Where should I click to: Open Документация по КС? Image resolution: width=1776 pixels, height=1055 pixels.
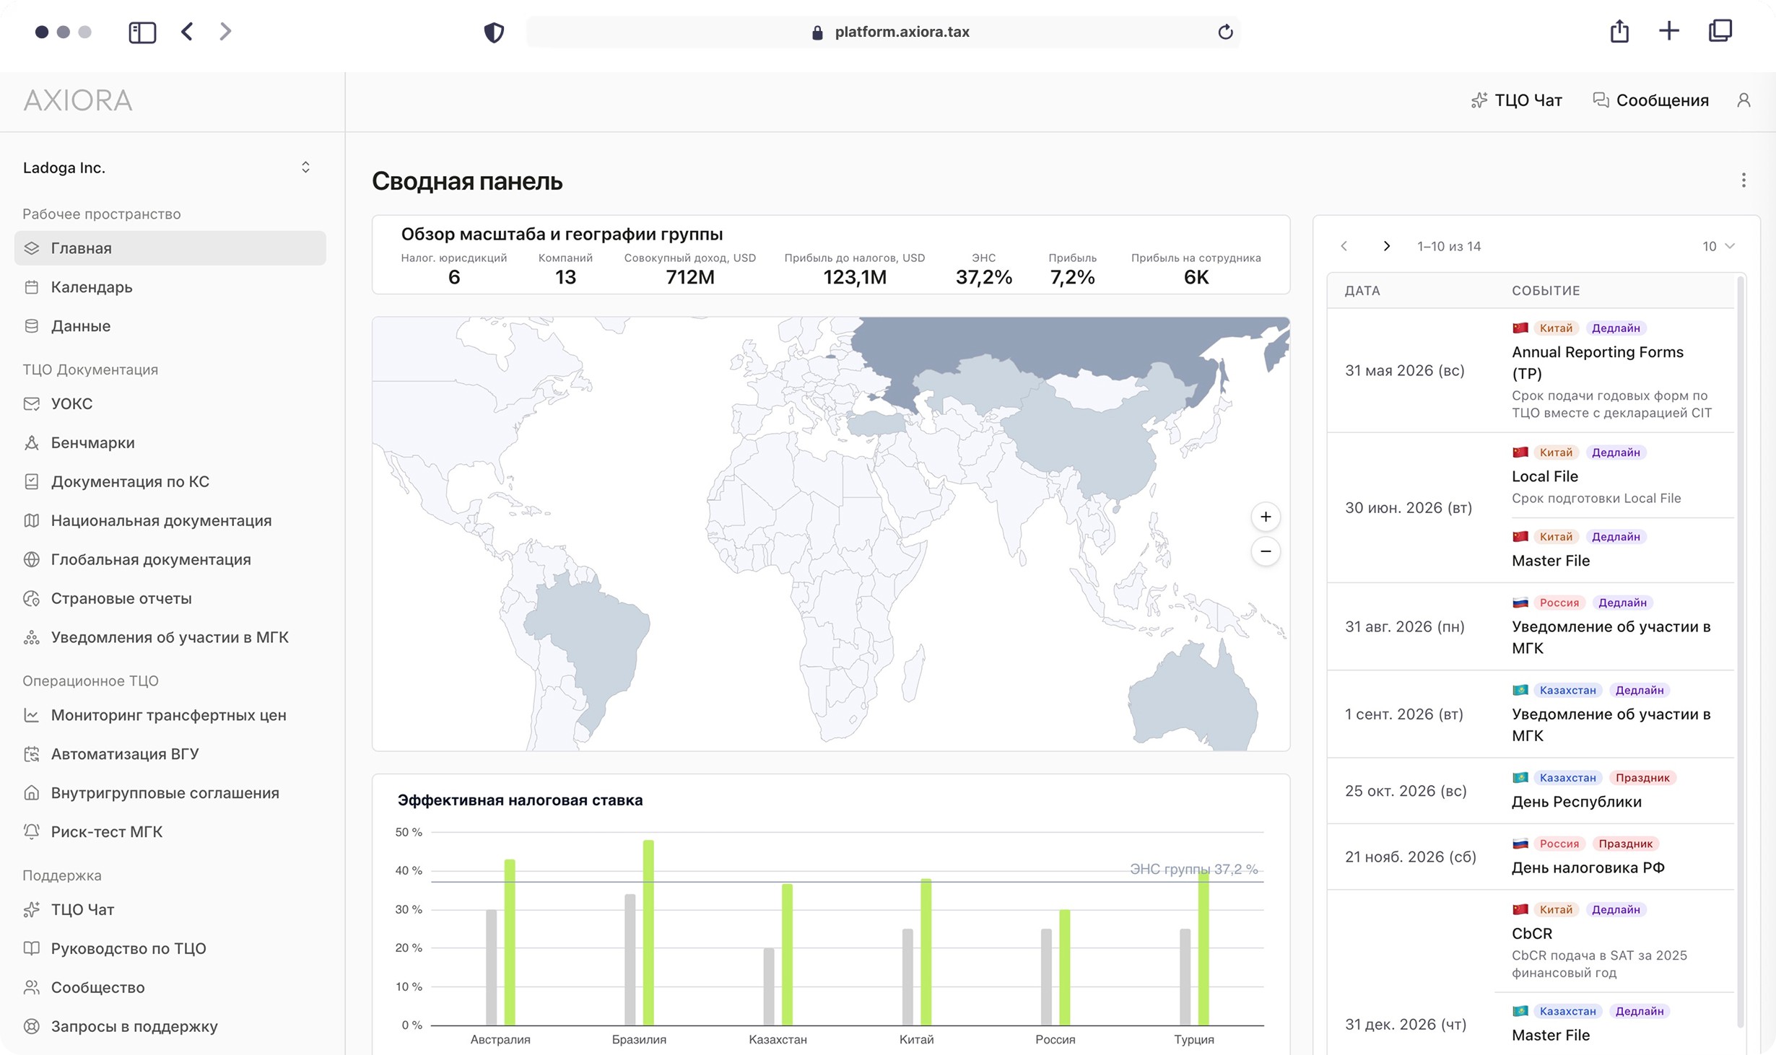point(170,481)
